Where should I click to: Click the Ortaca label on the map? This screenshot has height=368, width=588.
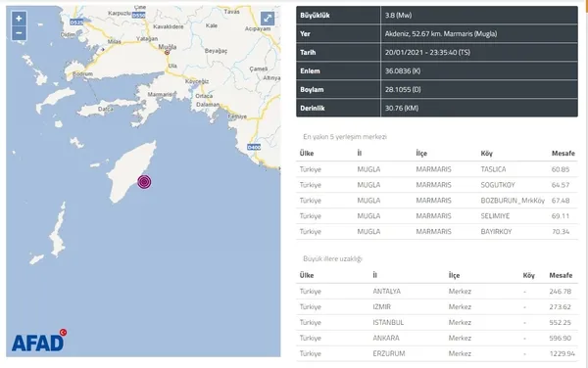coord(204,96)
